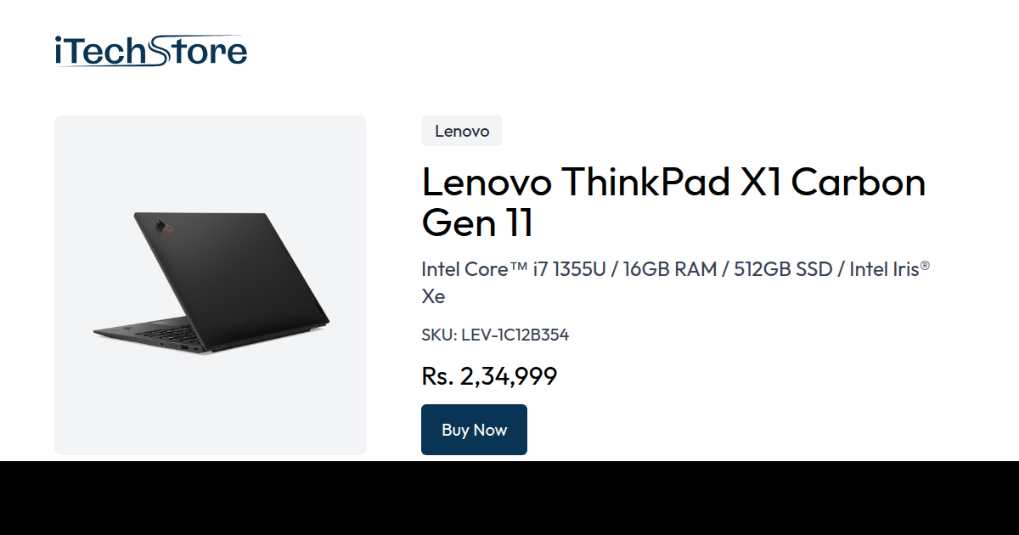1019x535 pixels.
Task: Click the Xe text below the specs
Action: click(433, 296)
